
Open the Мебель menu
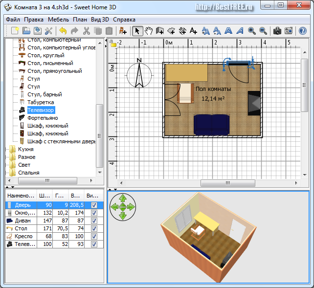tap(58, 20)
